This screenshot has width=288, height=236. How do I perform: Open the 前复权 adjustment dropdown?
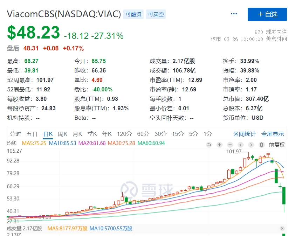pos(277,145)
